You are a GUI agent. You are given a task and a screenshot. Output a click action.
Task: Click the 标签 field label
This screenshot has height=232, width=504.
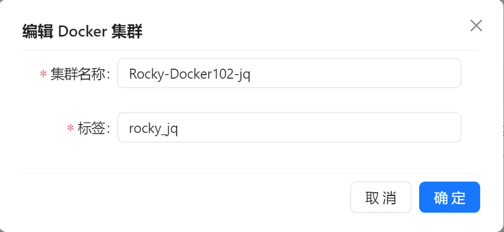coord(94,128)
